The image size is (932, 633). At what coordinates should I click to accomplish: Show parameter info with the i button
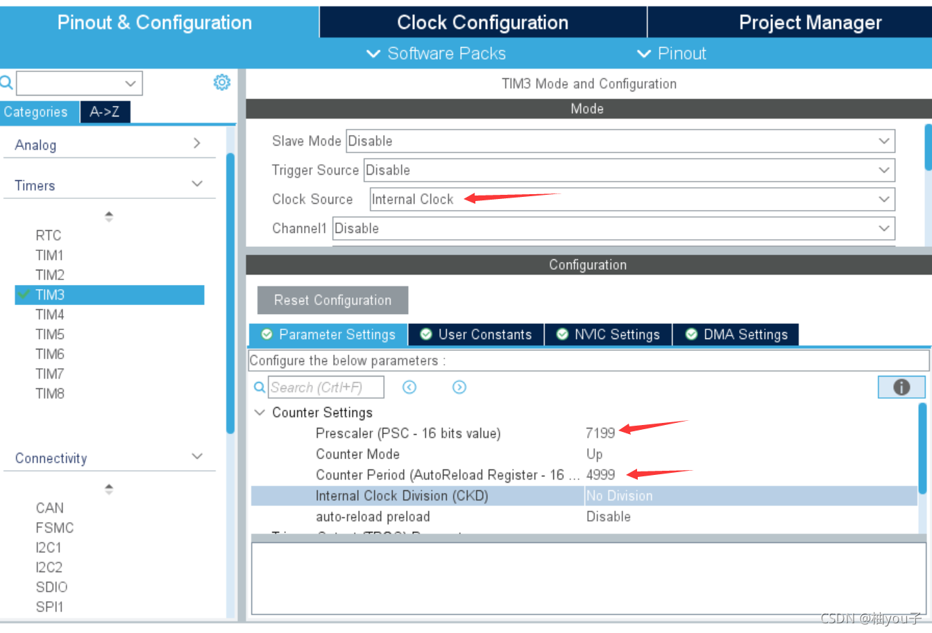[x=901, y=387]
